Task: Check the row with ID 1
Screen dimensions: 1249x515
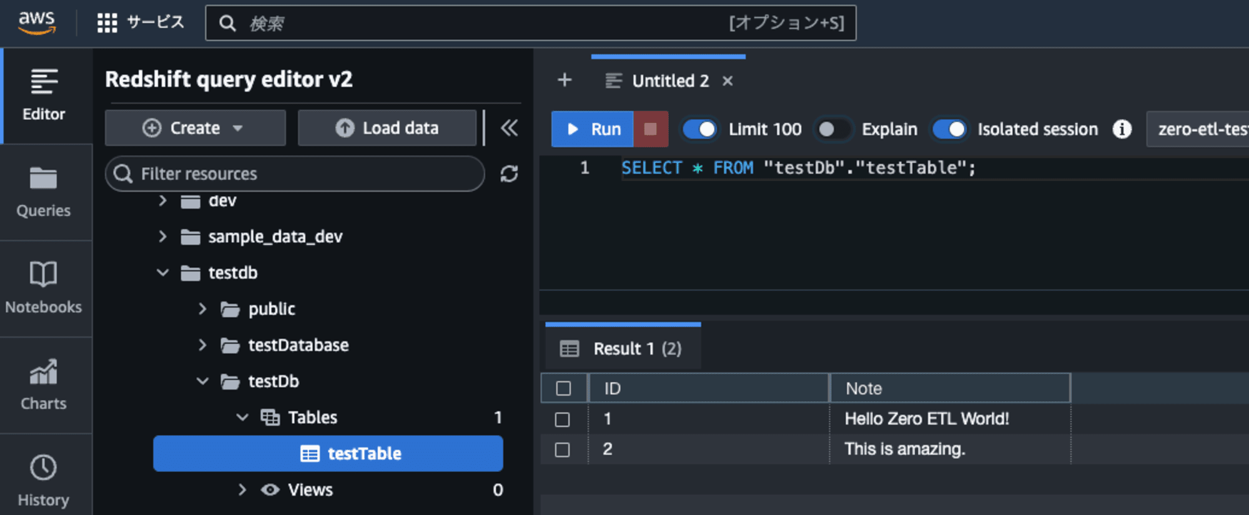Action: [x=562, y=419]
